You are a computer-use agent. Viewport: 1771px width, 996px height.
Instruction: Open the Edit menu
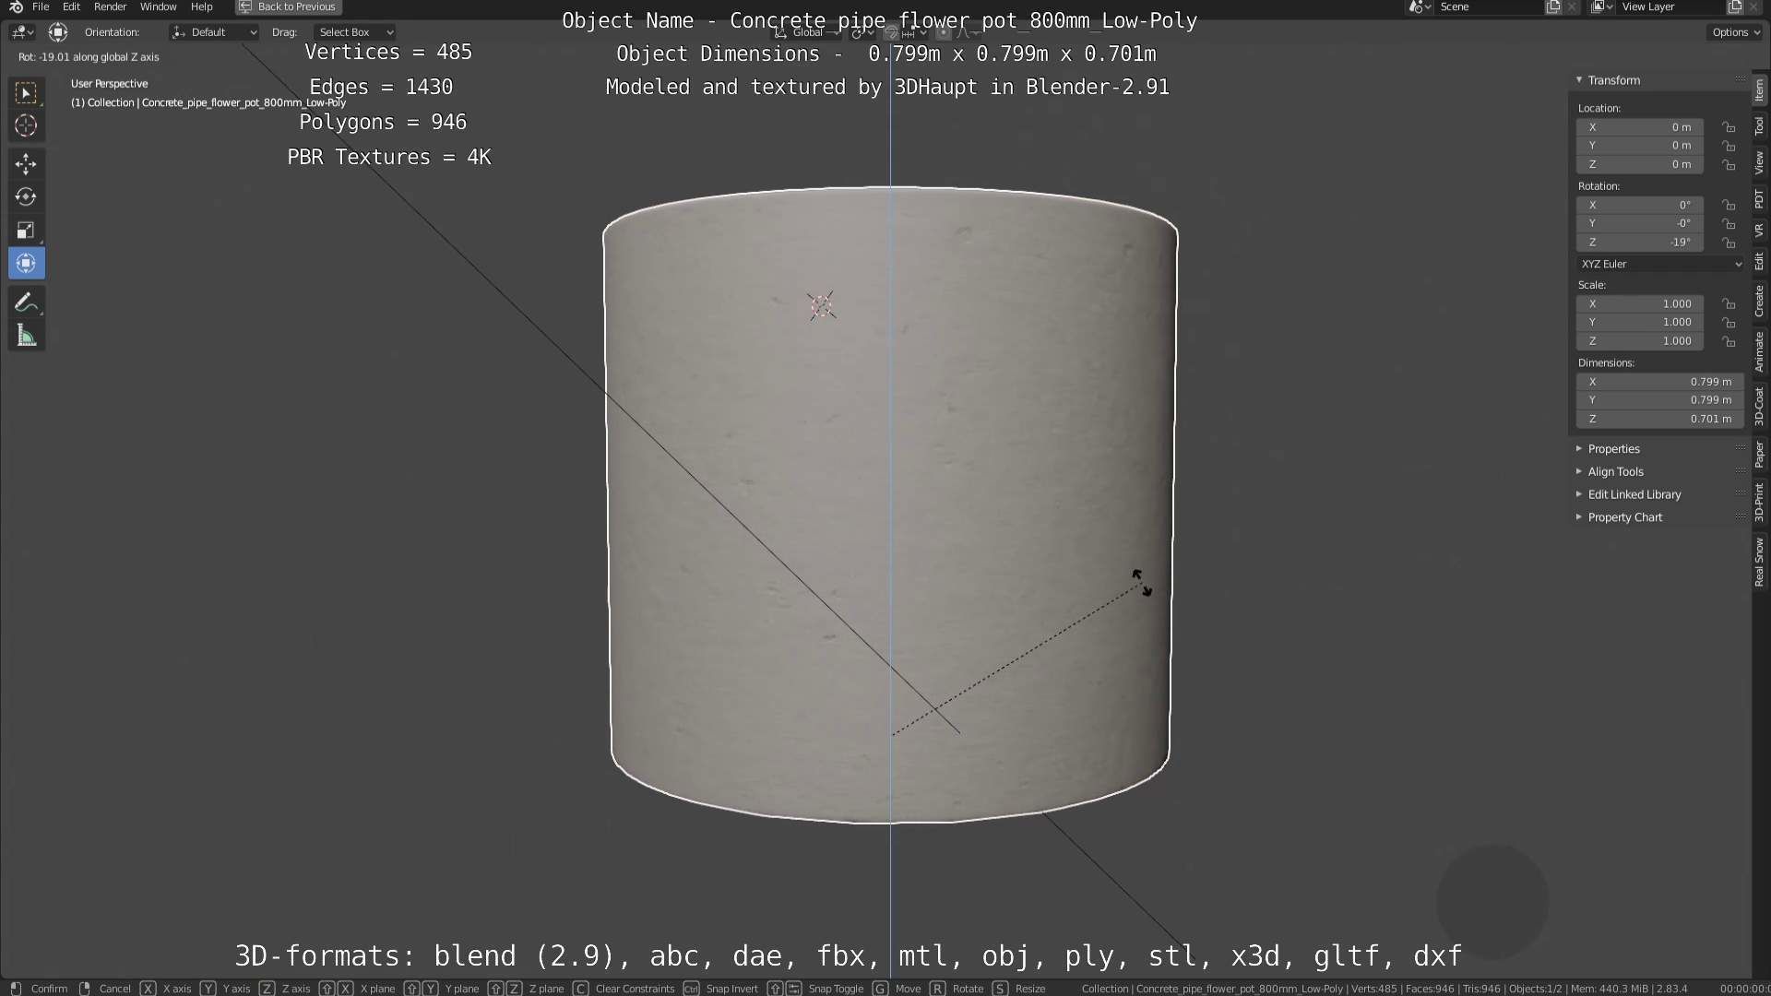(71, 6)
